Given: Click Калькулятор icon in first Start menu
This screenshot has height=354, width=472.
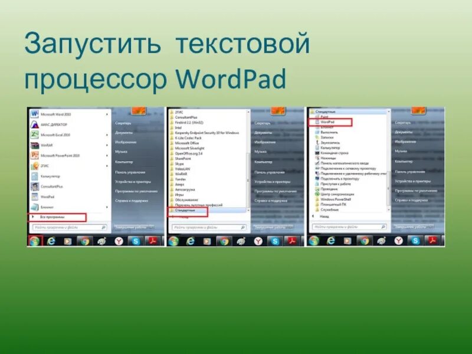Looking at the screenshot, I should click(35, 176).
